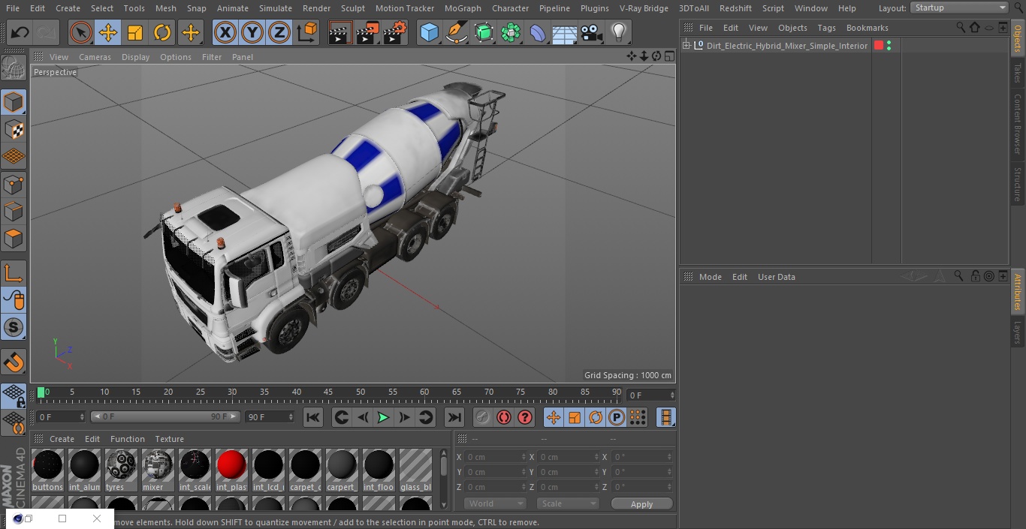Toggle Autokeying red circle button
The image size is (1026, 529).
tap(504, 417)
